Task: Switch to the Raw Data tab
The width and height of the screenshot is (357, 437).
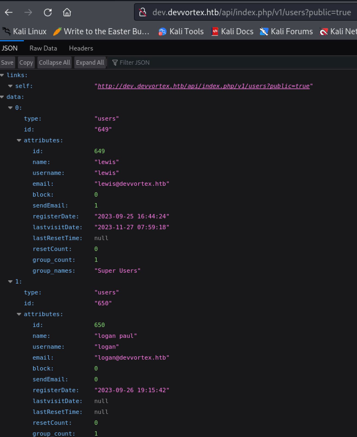Action: point(43,48)
